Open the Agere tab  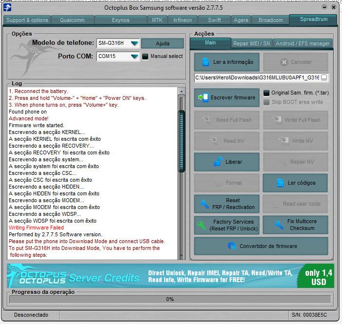241,20
